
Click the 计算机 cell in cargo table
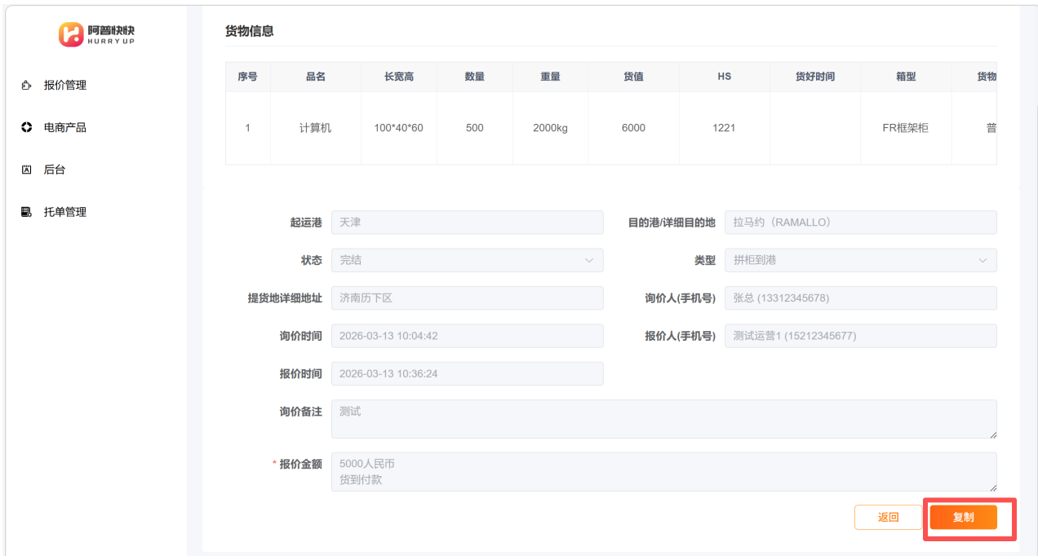315,128
